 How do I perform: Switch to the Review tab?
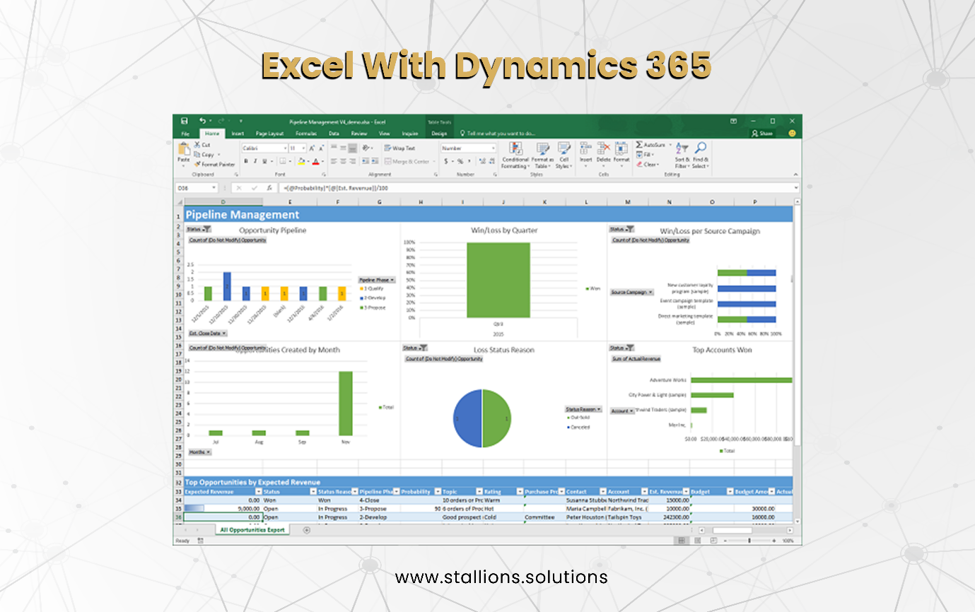click(x=359, y=134)
